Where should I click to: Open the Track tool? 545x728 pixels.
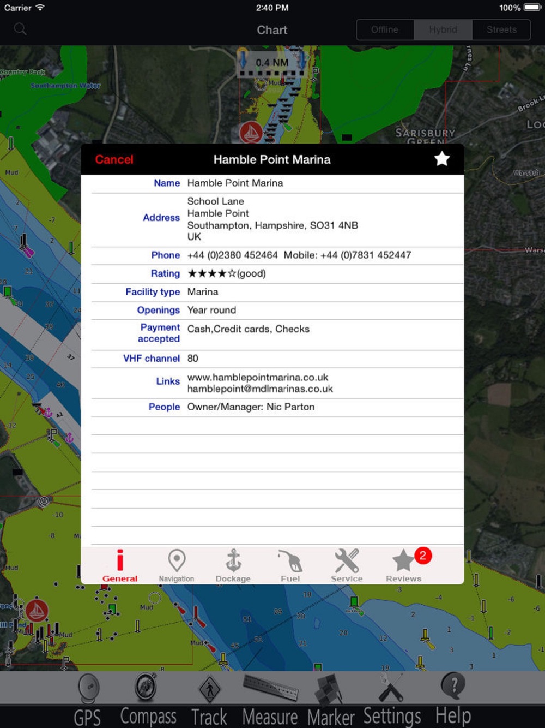pos(209,699)
